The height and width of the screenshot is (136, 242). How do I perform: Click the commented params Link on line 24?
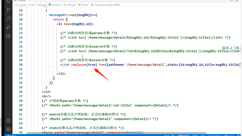coord(145,38)
